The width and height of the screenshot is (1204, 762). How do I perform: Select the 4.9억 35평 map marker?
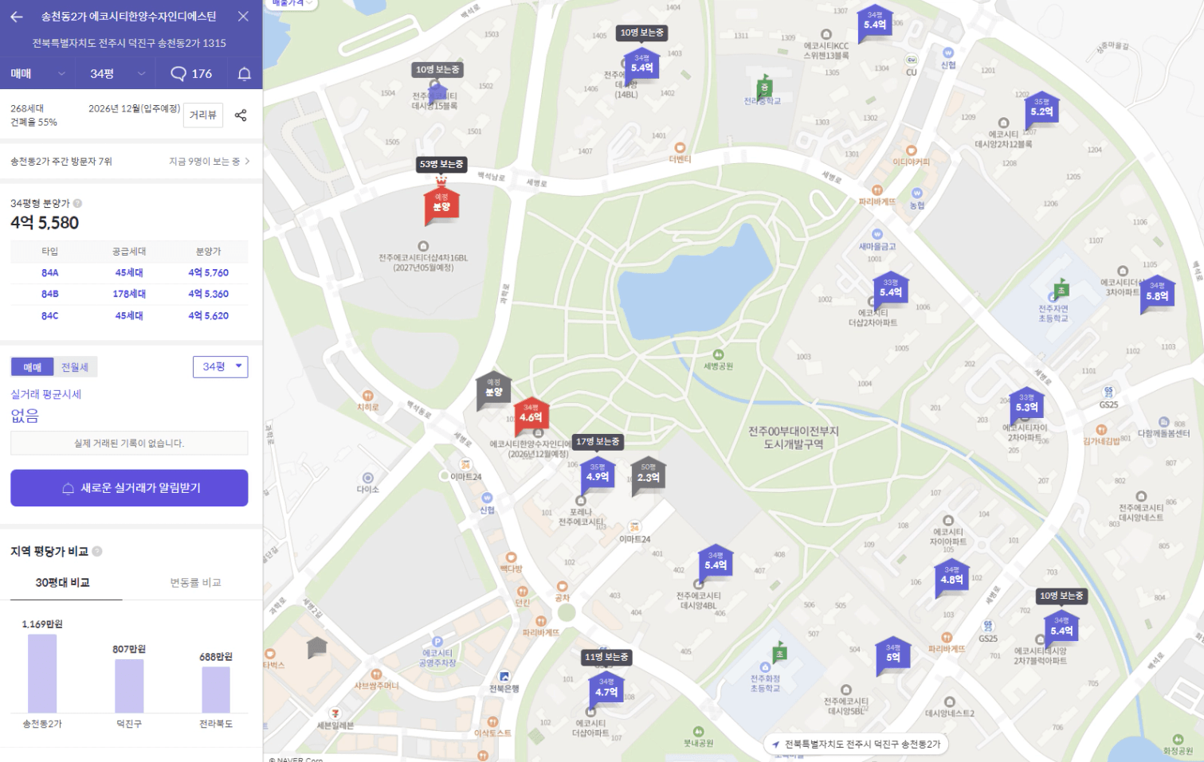coord(598,475)
